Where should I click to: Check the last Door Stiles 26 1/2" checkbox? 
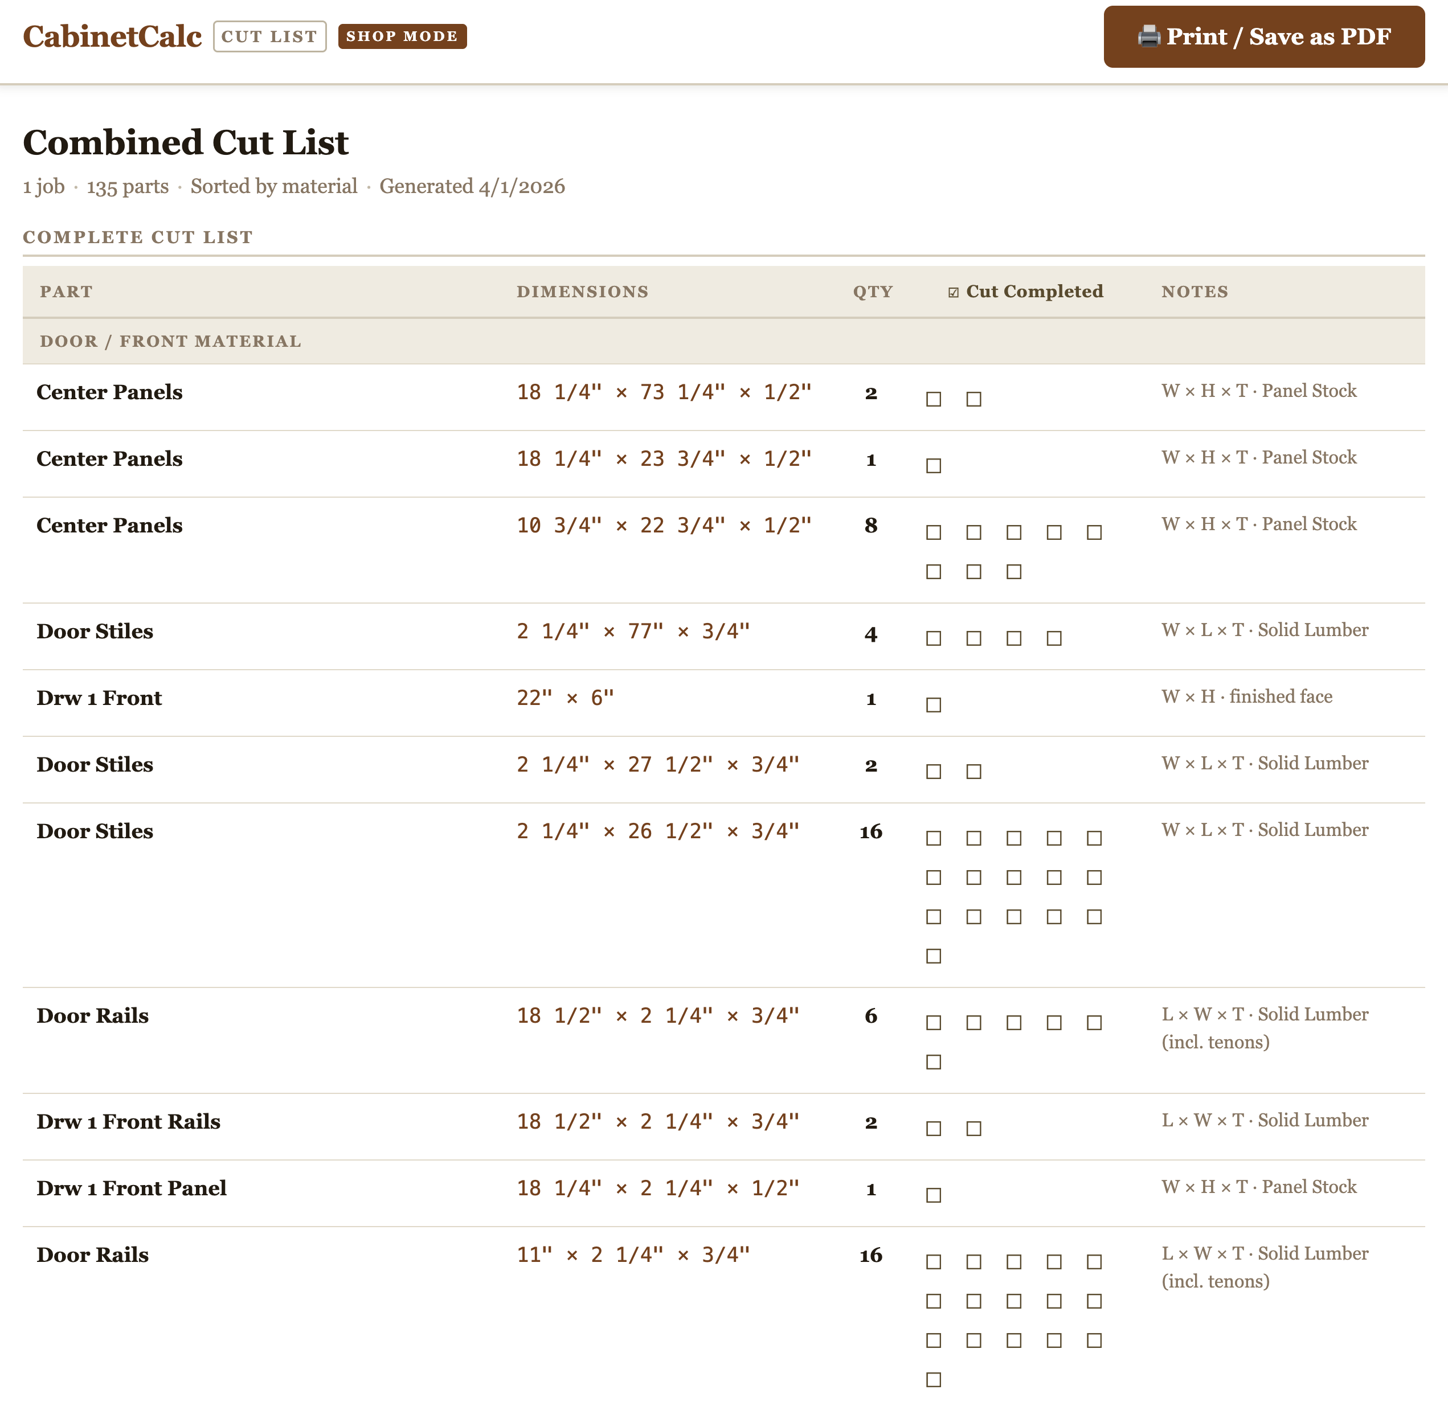point(933,956)
